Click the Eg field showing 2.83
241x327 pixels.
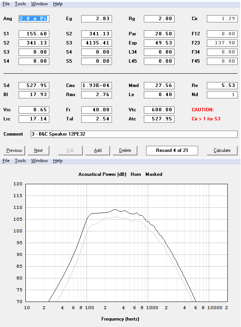[96, 19]
